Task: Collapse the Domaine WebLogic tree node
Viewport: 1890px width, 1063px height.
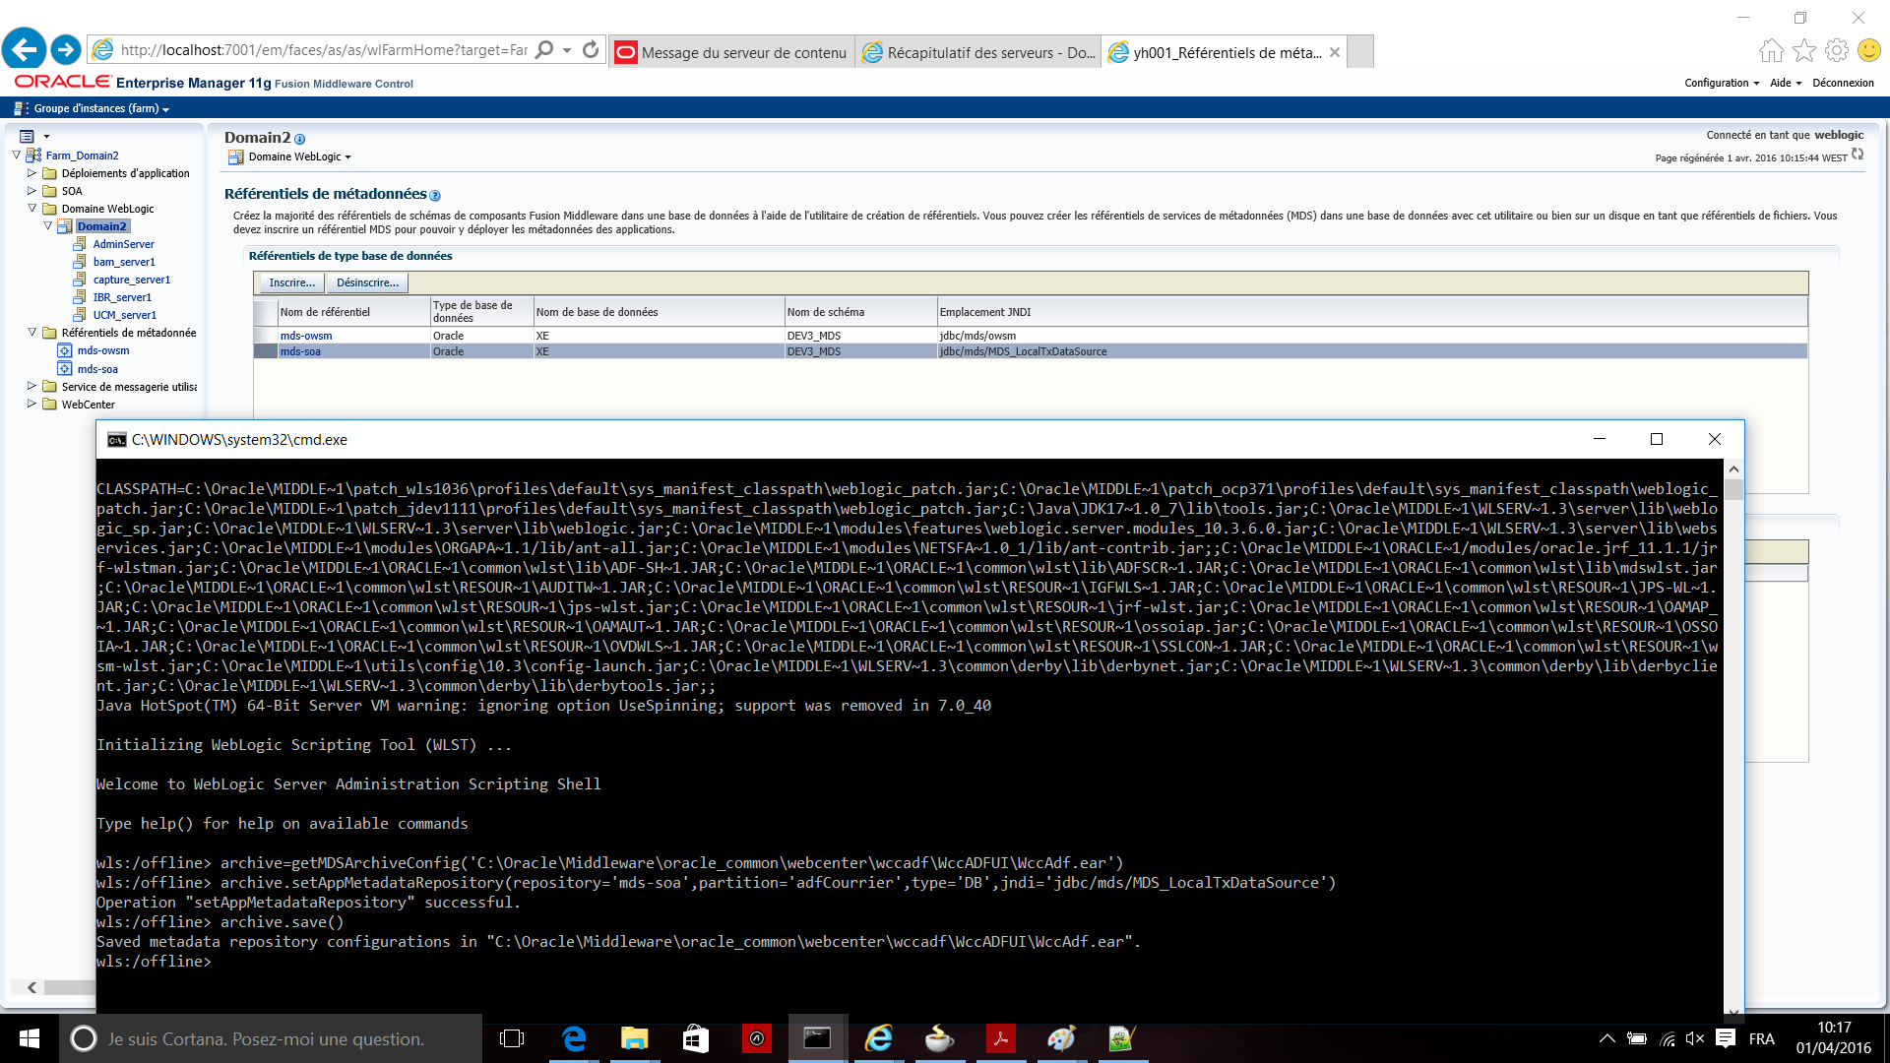Action: 31,209
